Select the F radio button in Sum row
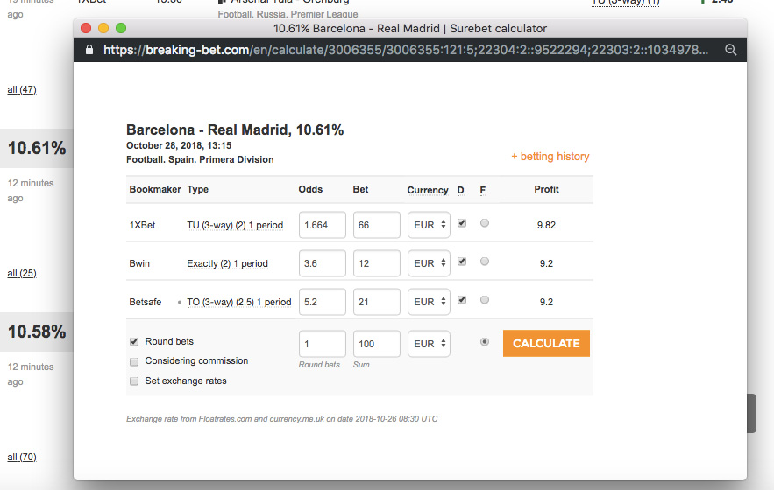Screen dimensions: 774x490 tap(485, 341)
